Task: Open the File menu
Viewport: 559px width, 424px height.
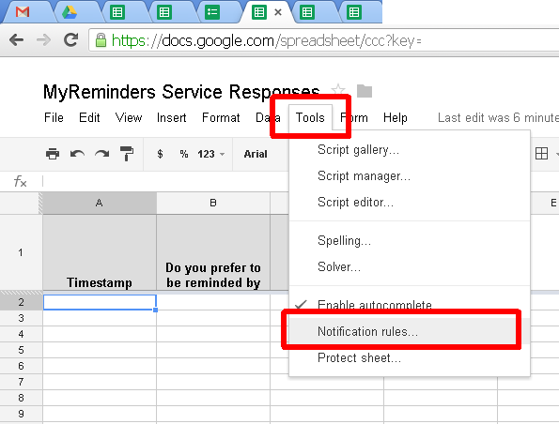Action: coord(54,117)
